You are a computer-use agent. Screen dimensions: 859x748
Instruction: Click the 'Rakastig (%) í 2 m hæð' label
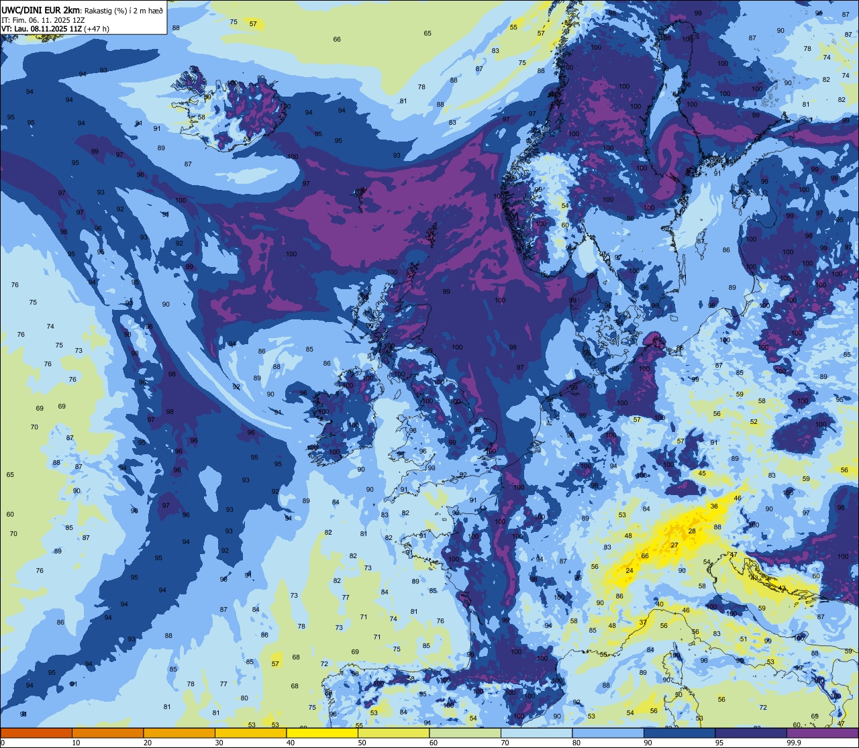[x=124, y=9]
